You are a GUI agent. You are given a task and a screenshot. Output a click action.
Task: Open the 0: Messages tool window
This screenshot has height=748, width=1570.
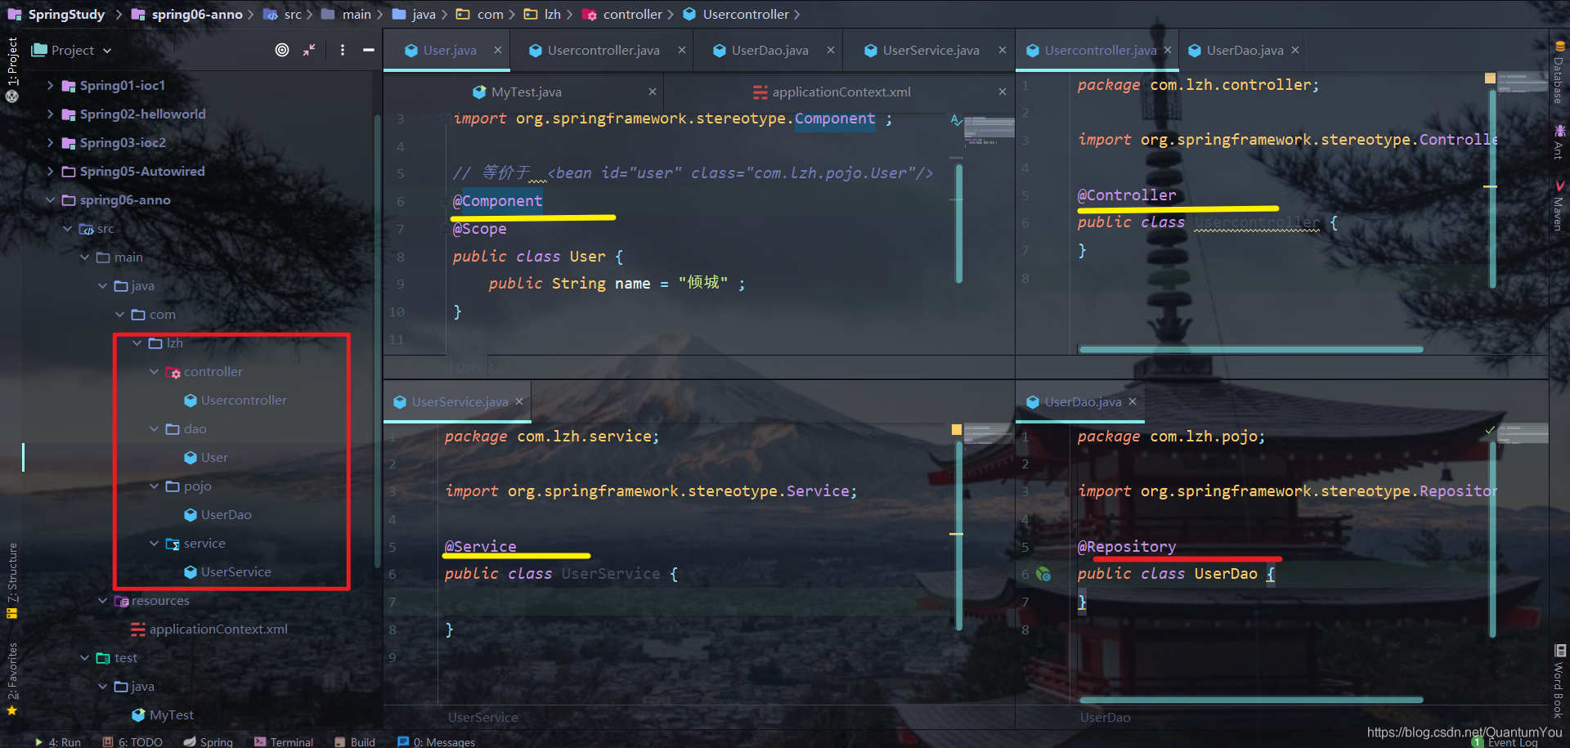[436, 741]
